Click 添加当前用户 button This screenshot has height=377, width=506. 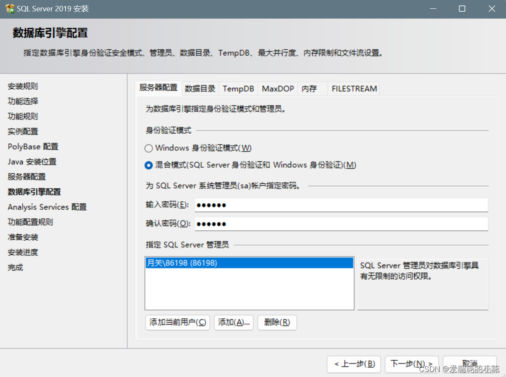pos(177,322)
